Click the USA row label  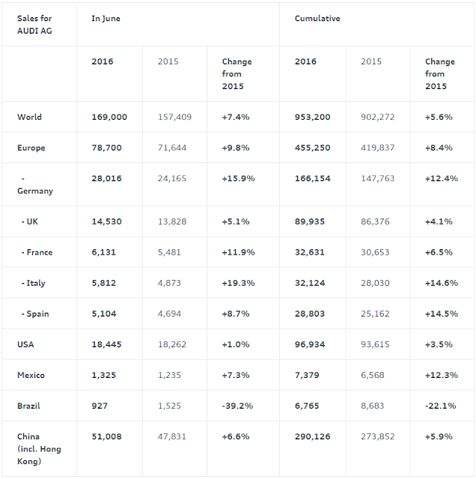25,344
